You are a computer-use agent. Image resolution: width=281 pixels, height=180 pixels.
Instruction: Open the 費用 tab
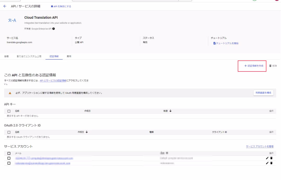pyautogui.click(x=69, y=56)
